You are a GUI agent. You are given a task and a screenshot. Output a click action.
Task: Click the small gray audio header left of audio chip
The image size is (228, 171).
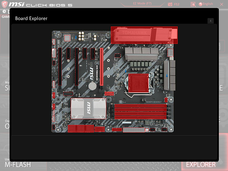[54, 42]
